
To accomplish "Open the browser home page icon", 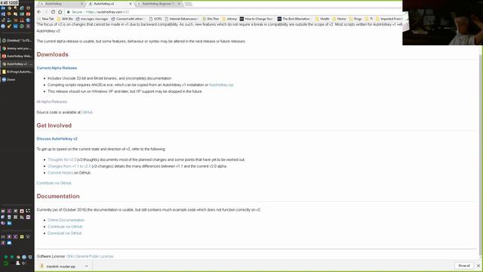I will click(x=60, y=12).
